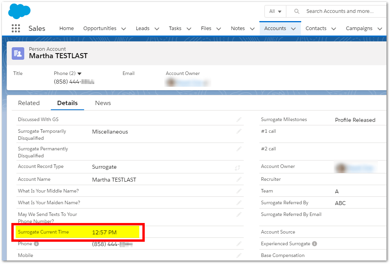The image size is (390, 264).
Task: Open the Phone (2) dropdown arrow
Action: click(x=79, y=74)
